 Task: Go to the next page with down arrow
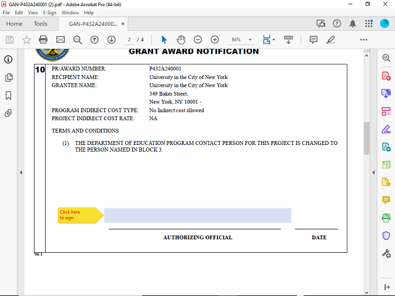(112, 39)
